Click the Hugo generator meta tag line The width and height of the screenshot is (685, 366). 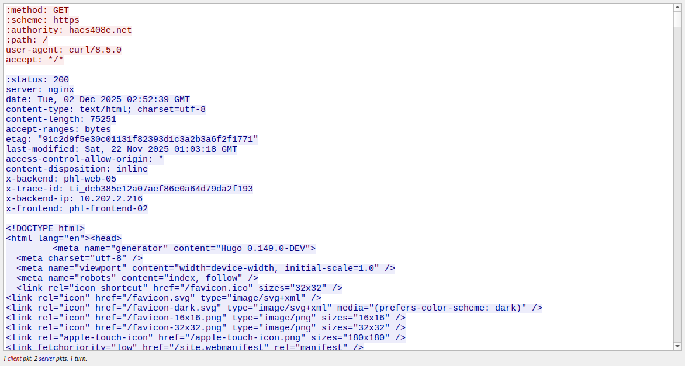pyautogui.click(x=184, y=248)
